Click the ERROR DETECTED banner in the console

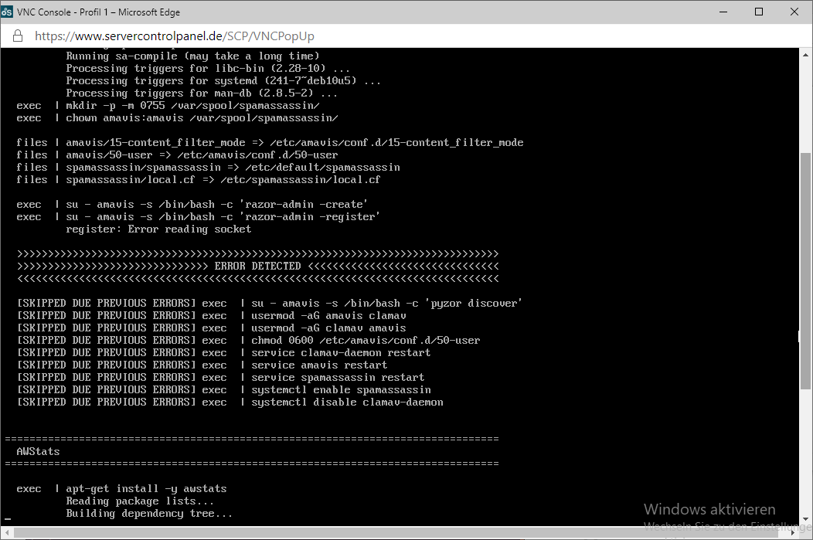click(x=257, y=266)
